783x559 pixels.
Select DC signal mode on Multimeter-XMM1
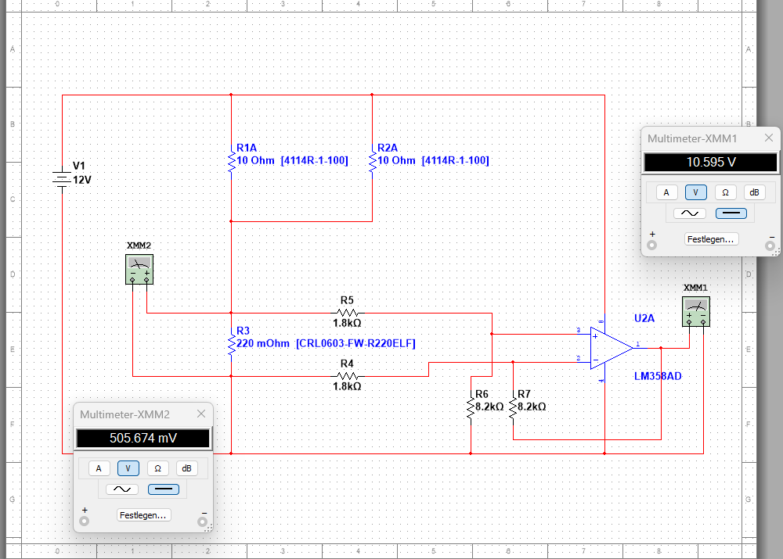click(x=731, y=213)
